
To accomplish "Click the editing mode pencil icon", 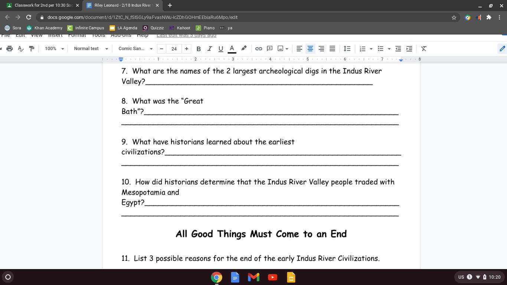I will pyautogui.click(x=502, y=49).
